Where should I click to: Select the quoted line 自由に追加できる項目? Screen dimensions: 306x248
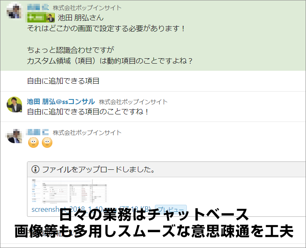tap(63, 81)
